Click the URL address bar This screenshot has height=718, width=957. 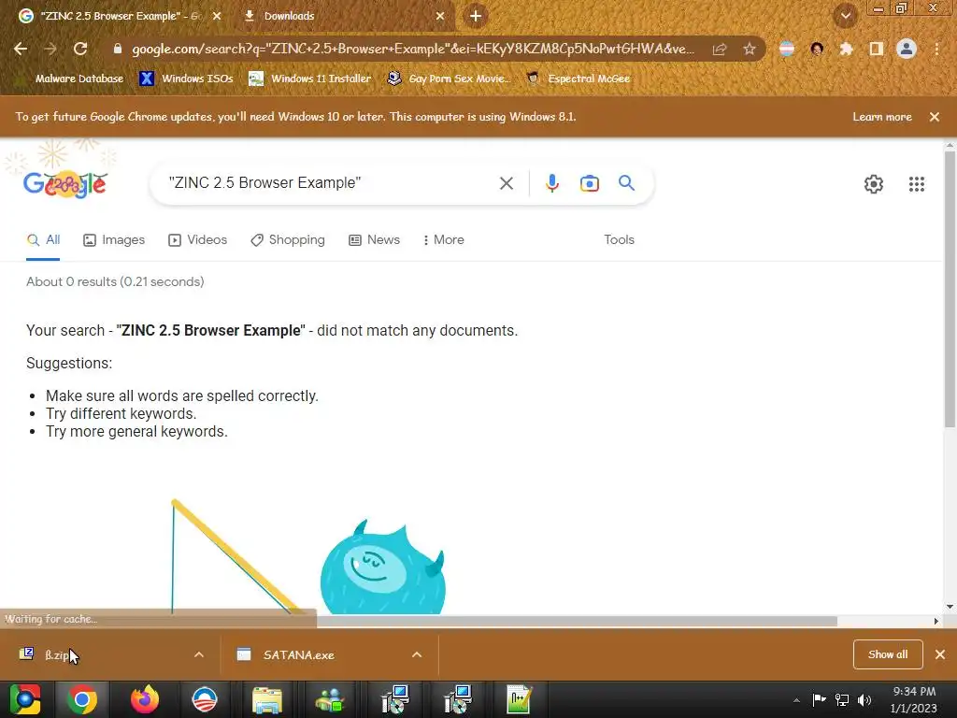412,49
